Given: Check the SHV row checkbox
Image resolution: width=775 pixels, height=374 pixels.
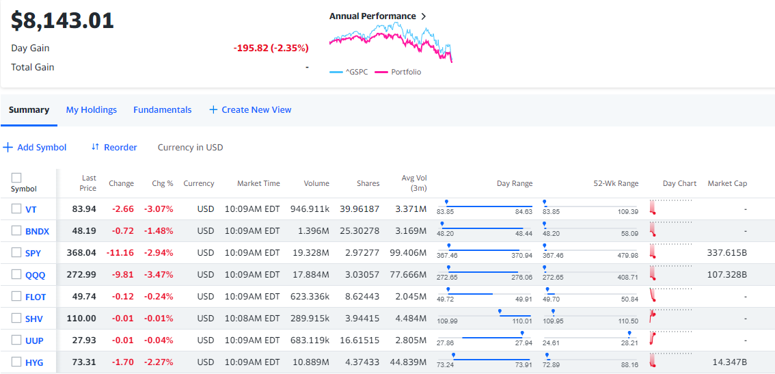Looking at the screenshot, I should click(x=17, y=318).
